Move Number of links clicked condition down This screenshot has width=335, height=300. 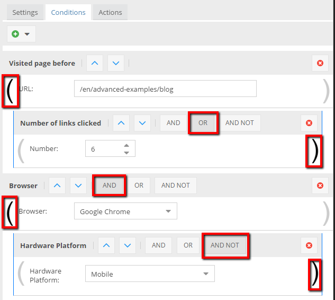(142, 123)
